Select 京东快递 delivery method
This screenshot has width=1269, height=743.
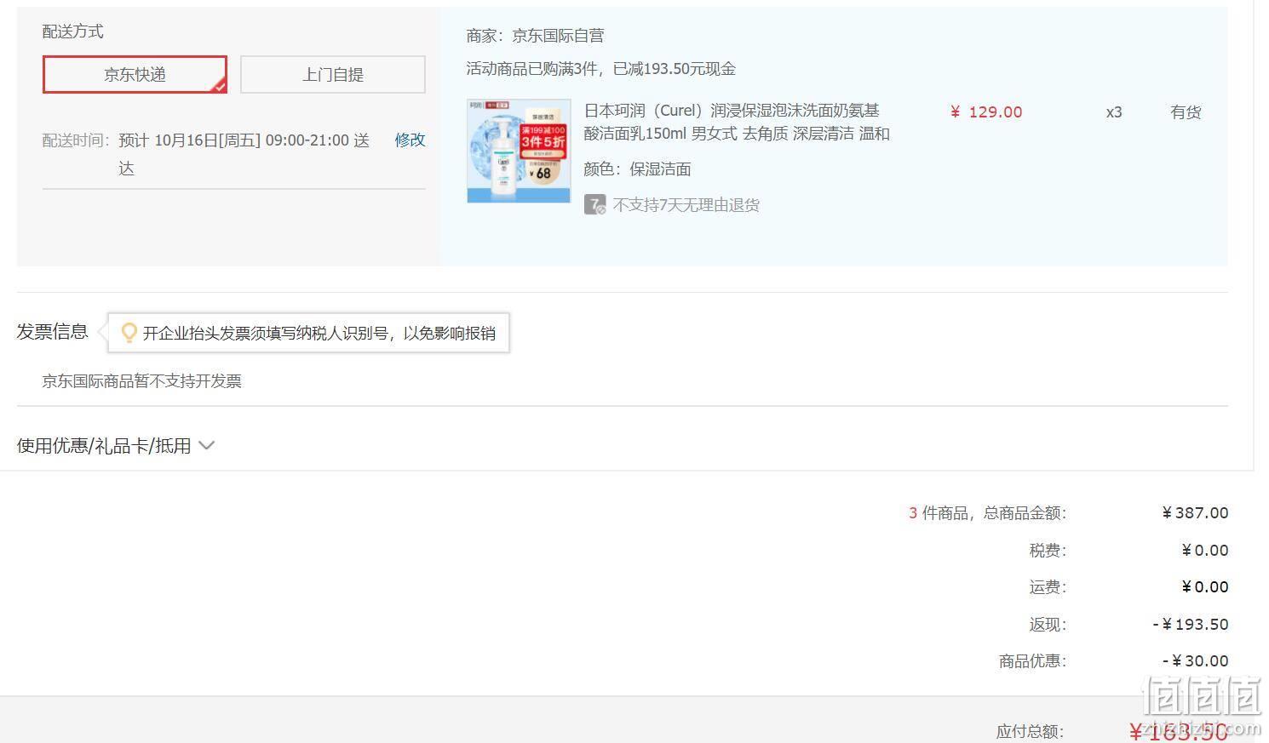tap(135, 75)
